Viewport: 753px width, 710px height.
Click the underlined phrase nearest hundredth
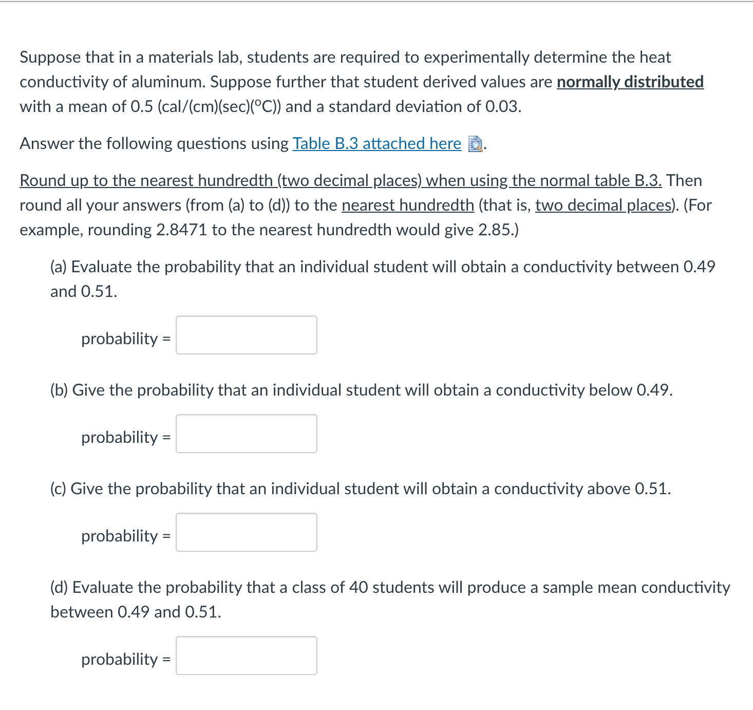click(408, 205)
